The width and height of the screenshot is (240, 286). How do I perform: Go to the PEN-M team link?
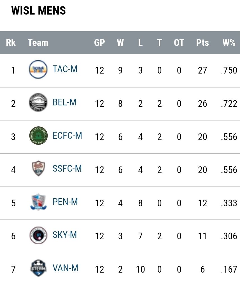point(65,202)
